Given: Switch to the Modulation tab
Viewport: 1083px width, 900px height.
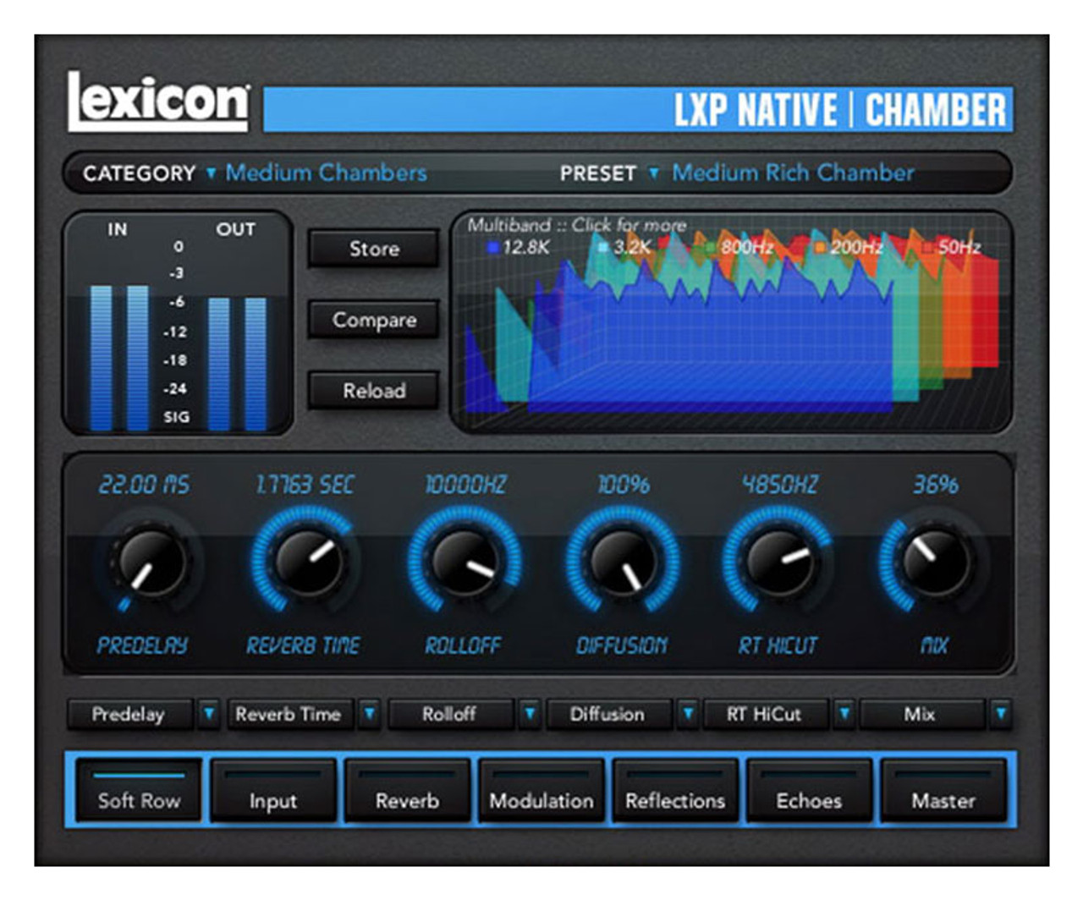Looking at the screenshot, I should coord(541,790).
